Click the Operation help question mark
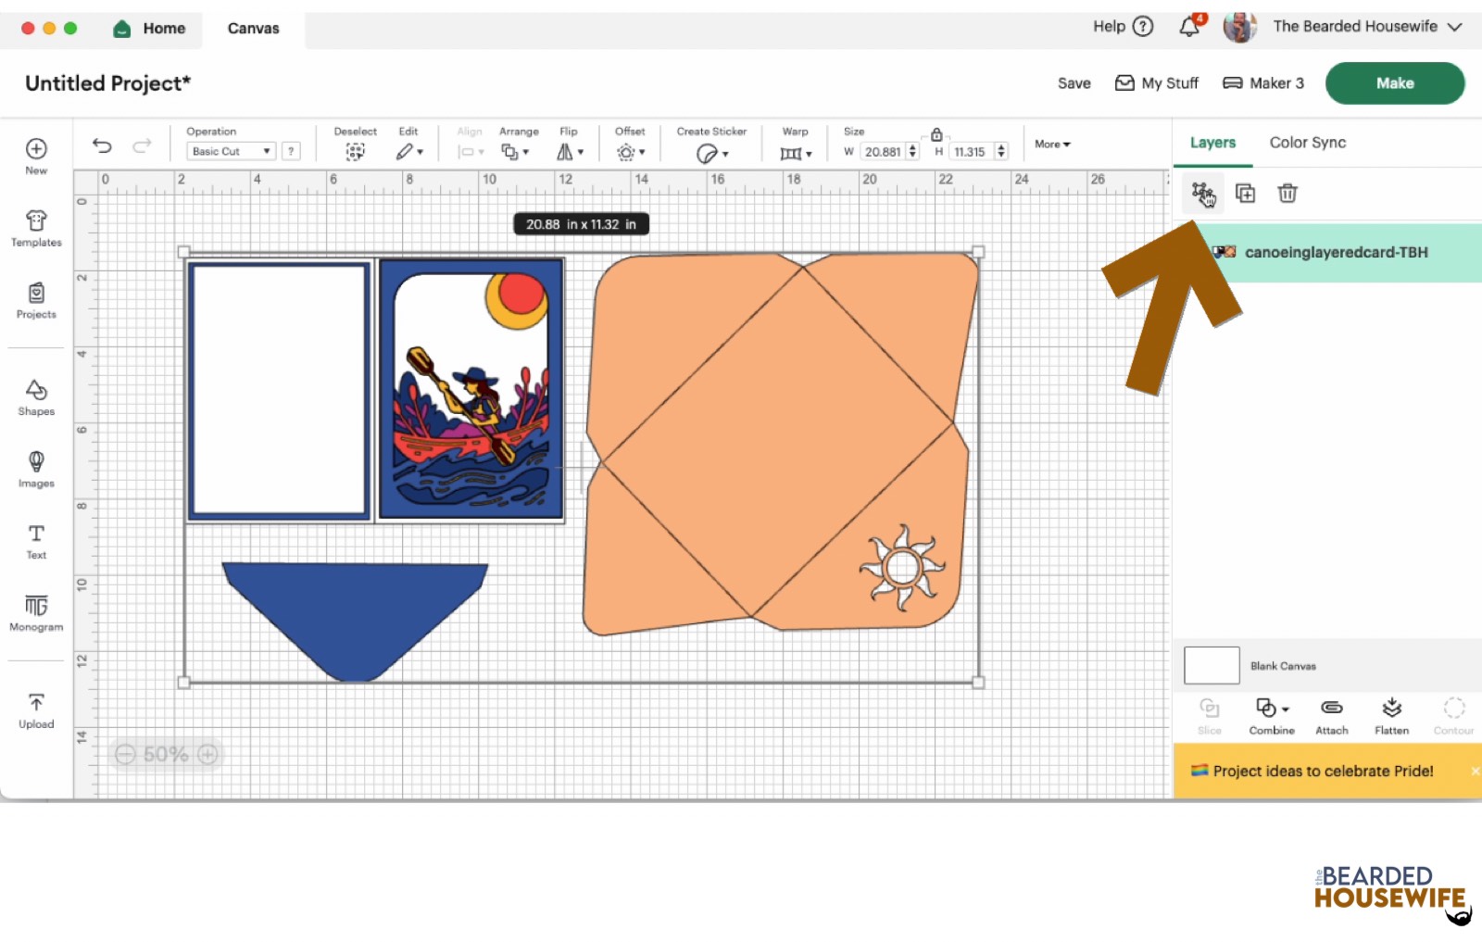Viewport: 1482px width, 942px height. point(291,151)
